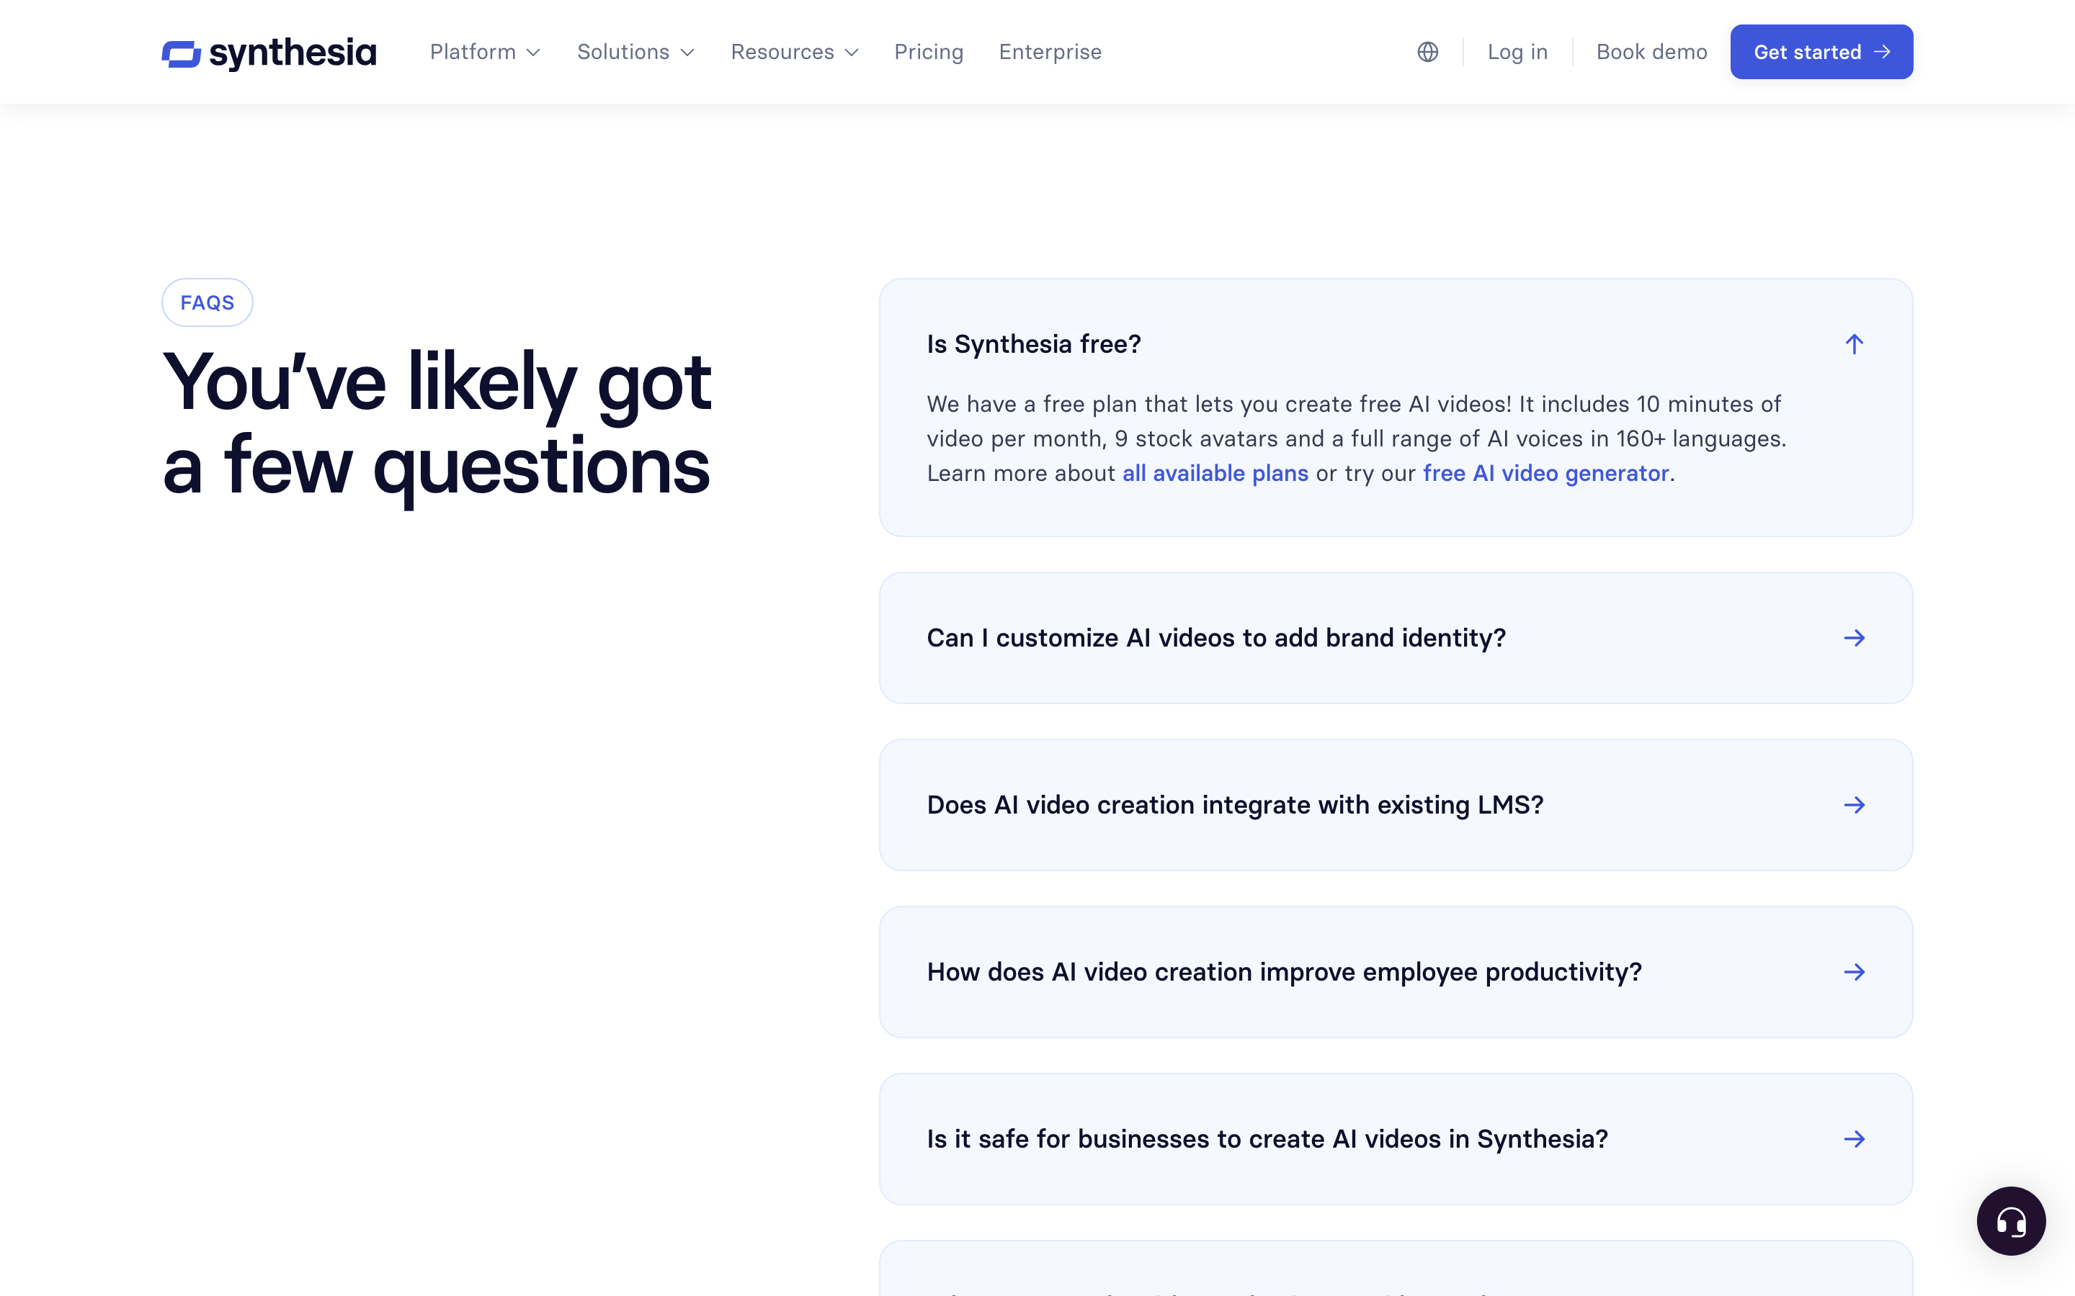Expand 'Can I customize AI videos' question
This screenshot has width=2075, height=1296.
tap(1396, 638)
